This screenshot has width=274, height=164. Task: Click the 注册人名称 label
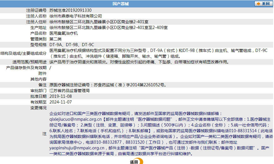36,16
